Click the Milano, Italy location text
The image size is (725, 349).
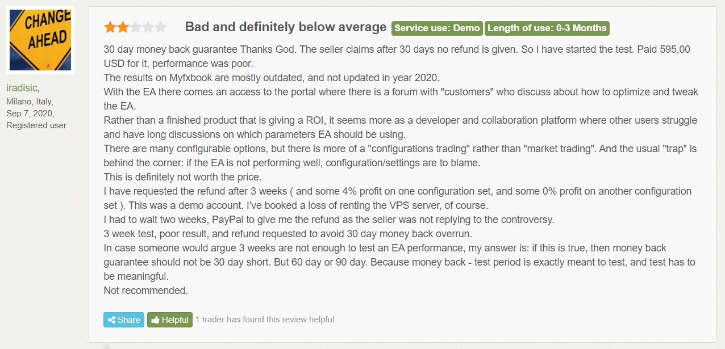click(30, 102)
